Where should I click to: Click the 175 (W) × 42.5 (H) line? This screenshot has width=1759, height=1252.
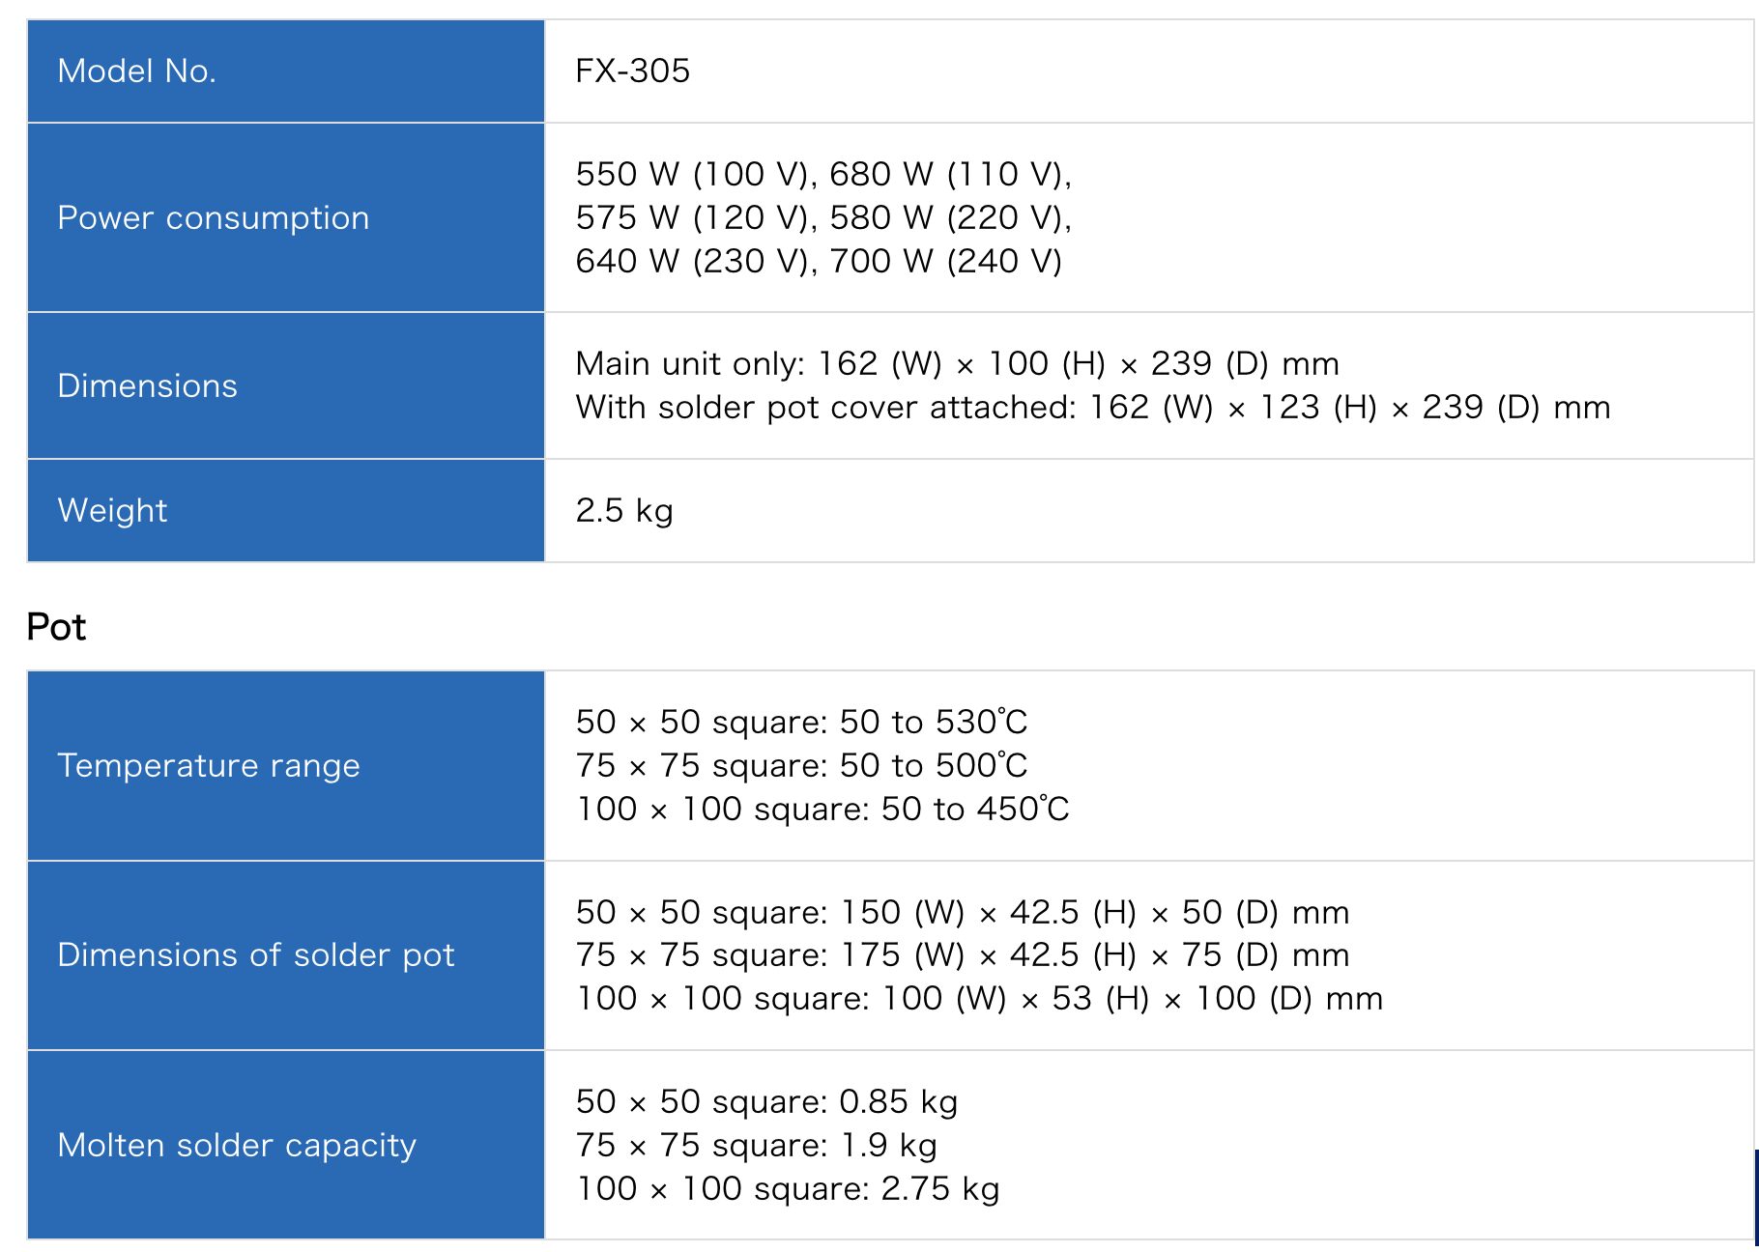point(963,954)
